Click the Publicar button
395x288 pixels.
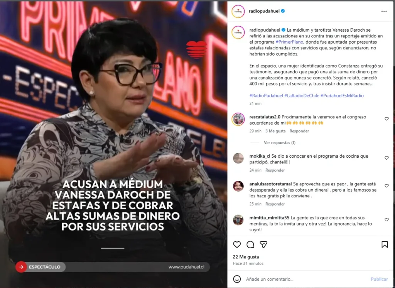[379, 279]
